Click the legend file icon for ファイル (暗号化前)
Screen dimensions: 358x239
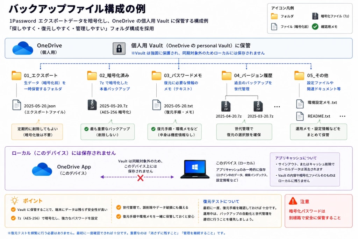(274, 27)
